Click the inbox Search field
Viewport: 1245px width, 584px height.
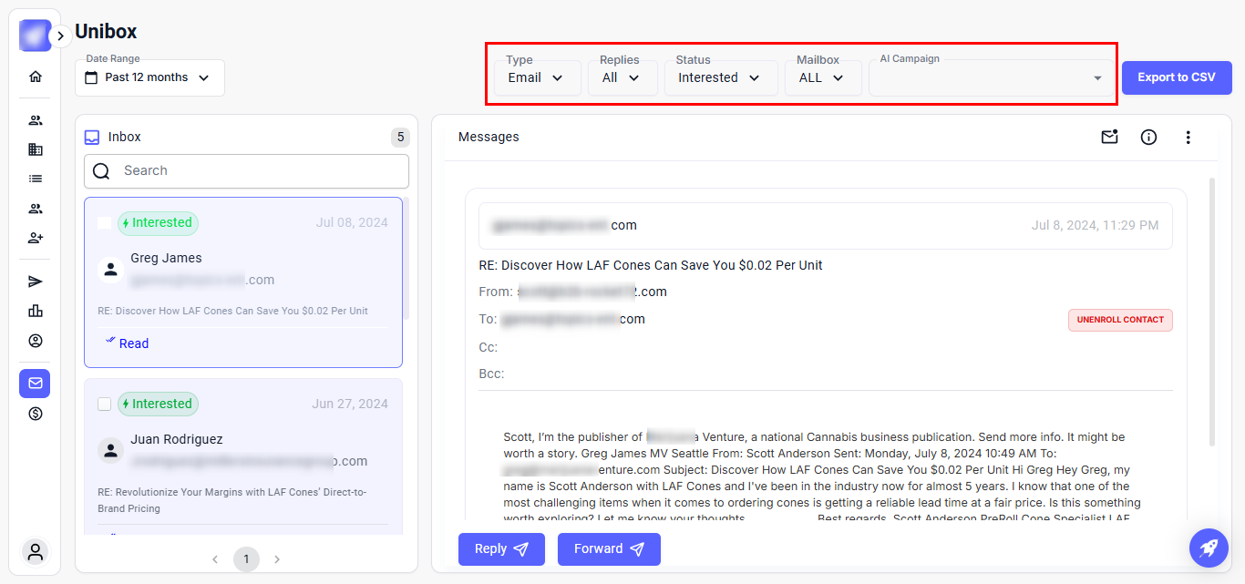pyautogui.click(x=246, y=170)
